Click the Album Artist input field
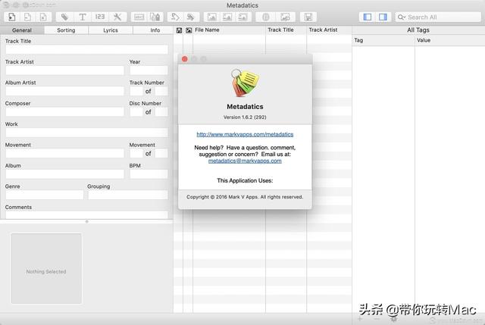The height and width of the screenshot is (325, 485). [64, 91]
